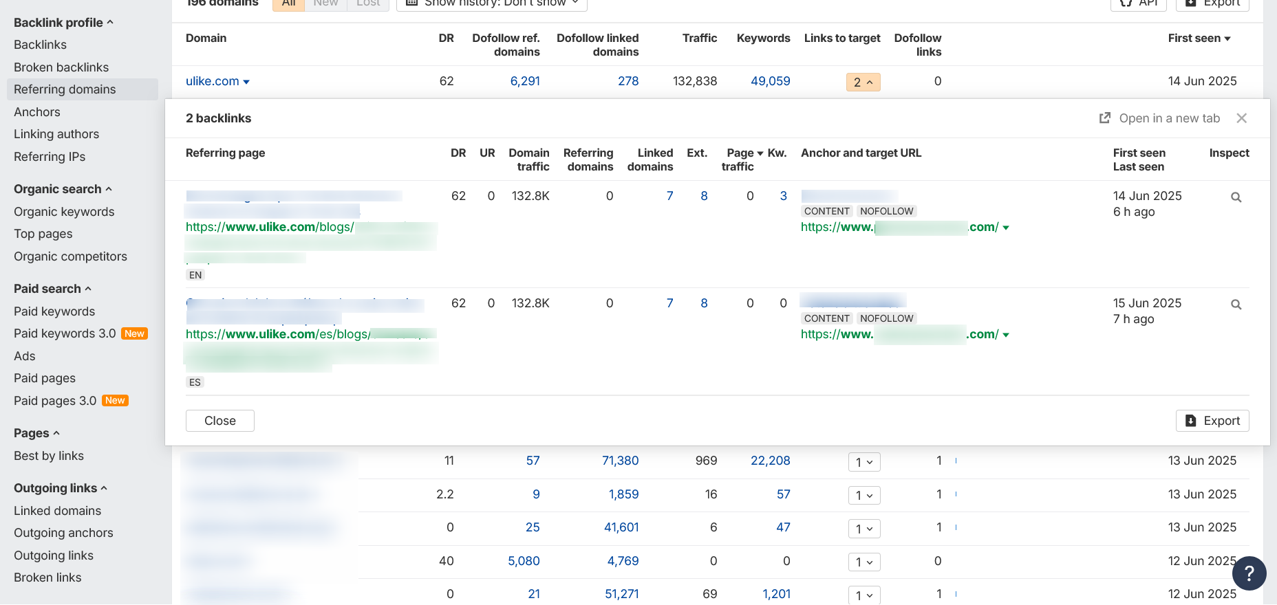Expand links to target for 13 Jun row with DR 11

click(x=864, y=462)
